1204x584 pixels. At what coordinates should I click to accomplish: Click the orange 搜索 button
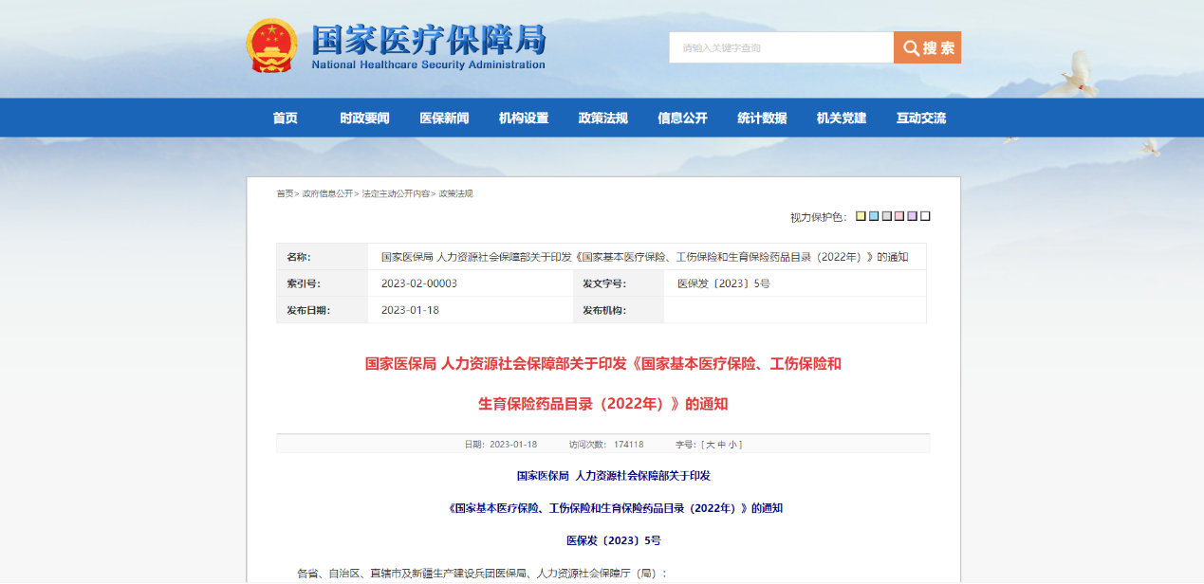(x=927, y=48)
